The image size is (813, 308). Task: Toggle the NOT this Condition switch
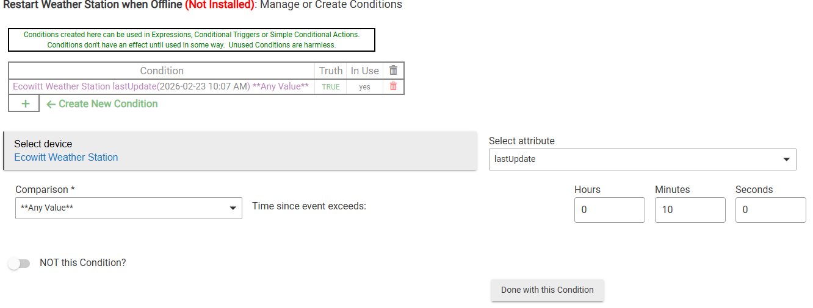tap(19, 264)
